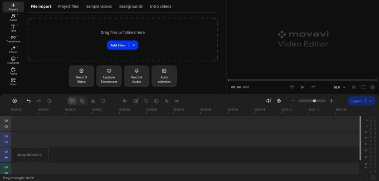The image size is (379, 181).
Task: Zoom in timeline with plus icon
Action: click(x=331, y=101)
